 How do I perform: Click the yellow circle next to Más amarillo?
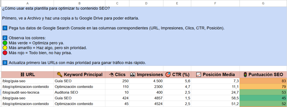[5, 48]
